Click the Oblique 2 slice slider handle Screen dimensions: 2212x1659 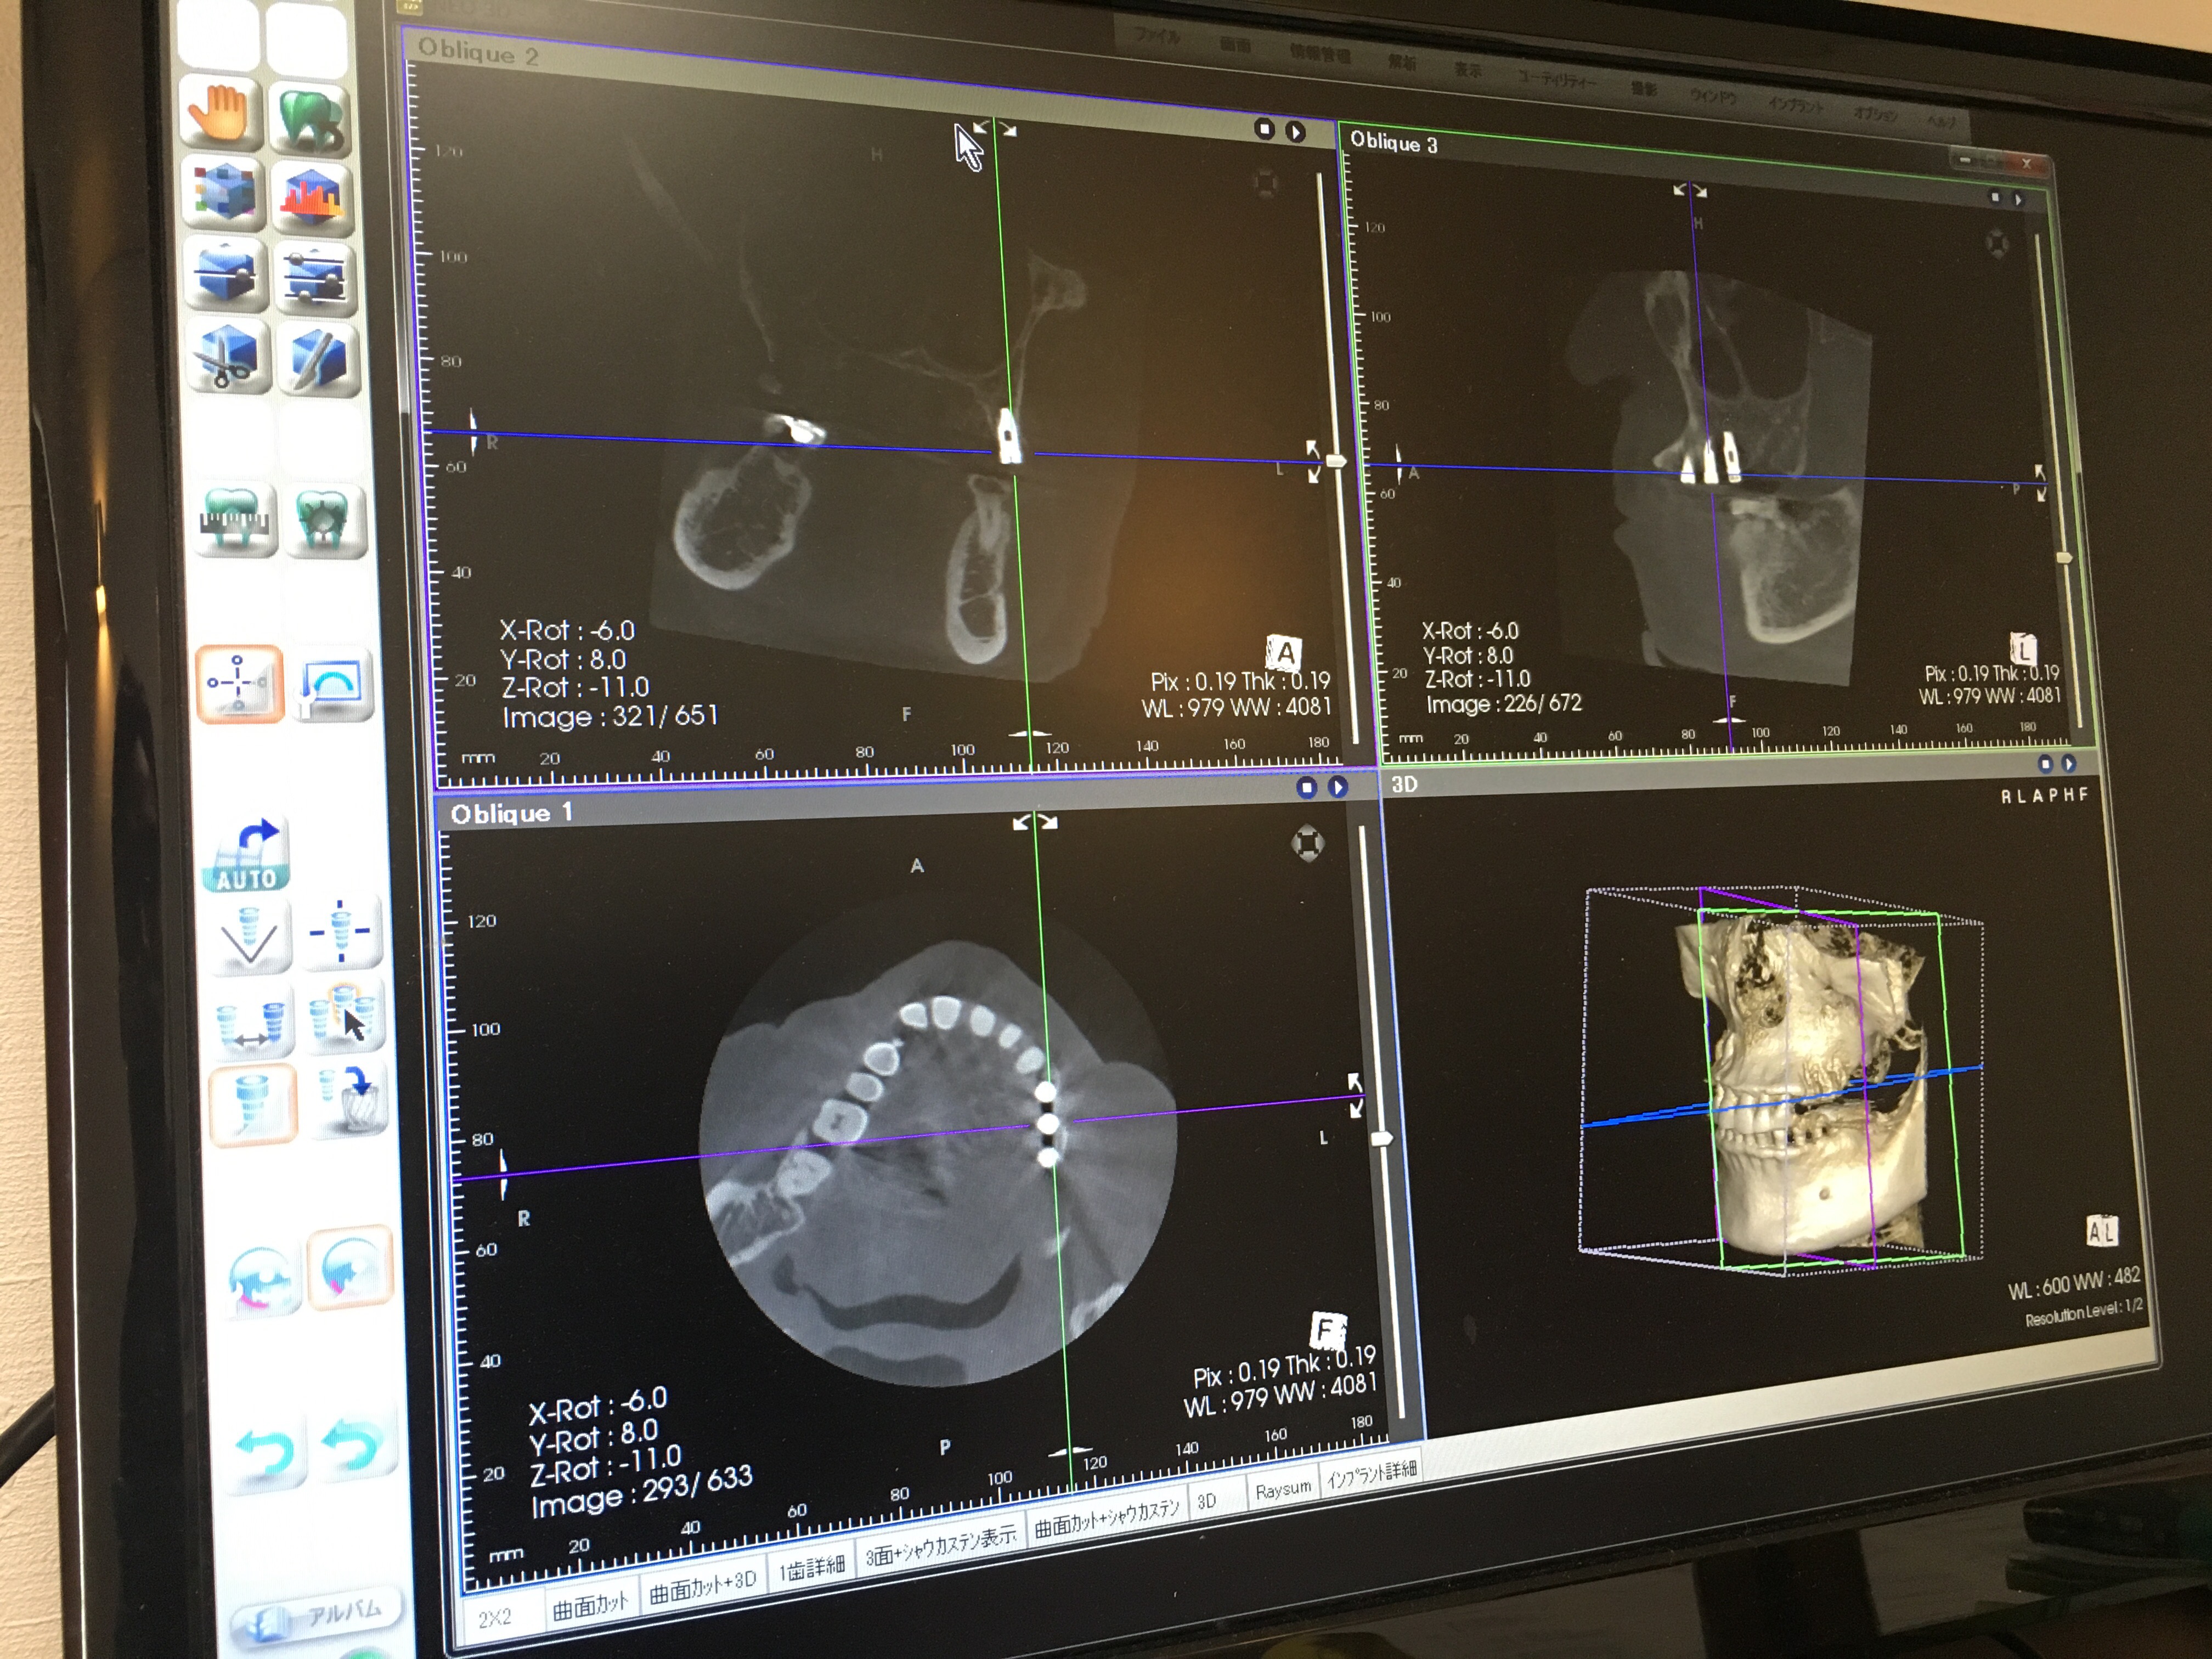[1336, 461]
